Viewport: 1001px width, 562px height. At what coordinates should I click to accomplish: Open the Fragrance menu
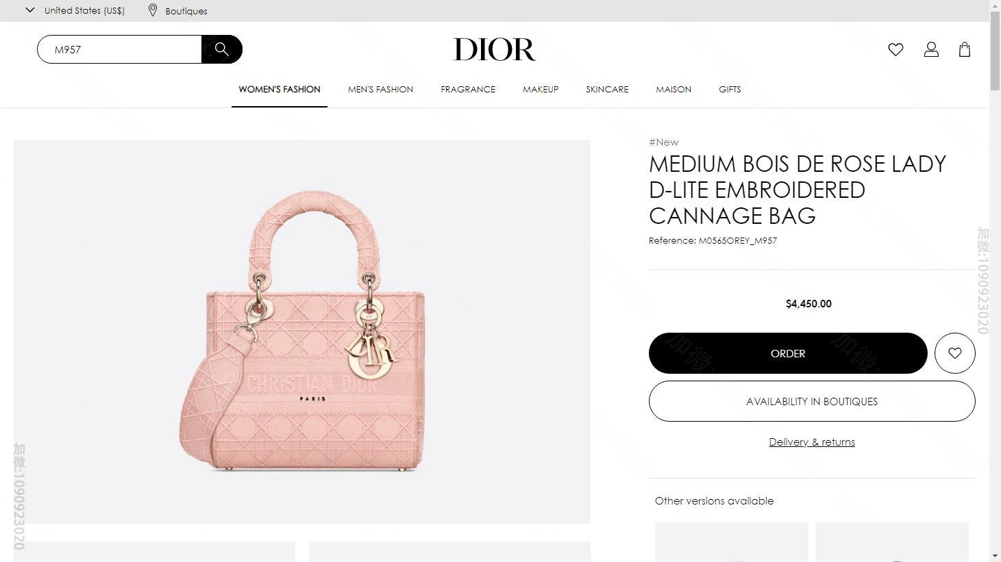(x=468, y=89)
